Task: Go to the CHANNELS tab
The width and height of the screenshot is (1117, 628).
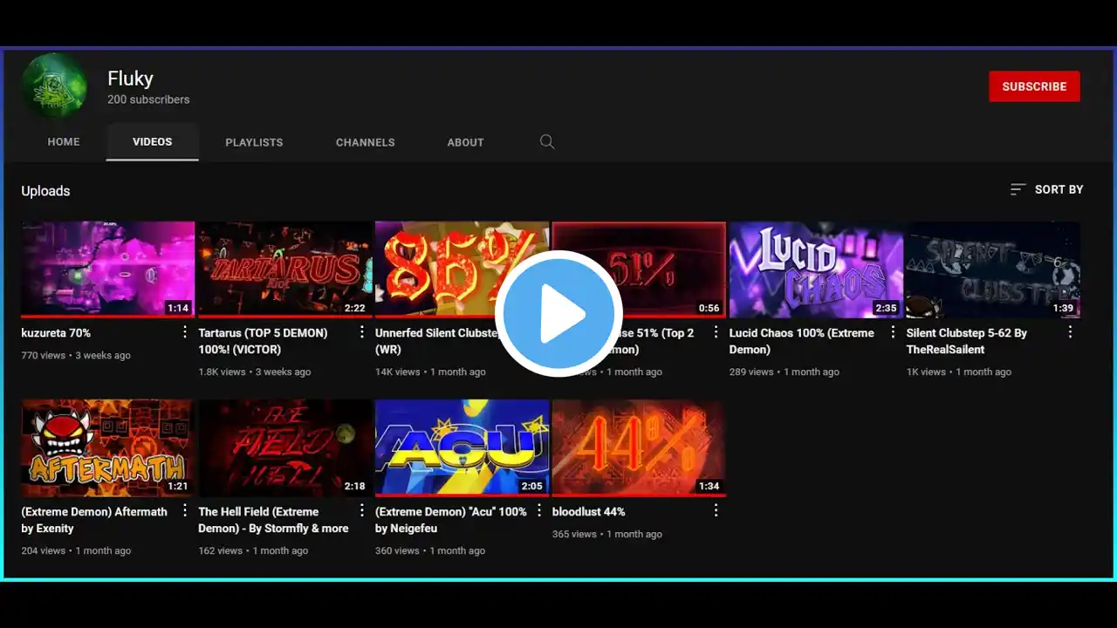Action: (366, 142)
